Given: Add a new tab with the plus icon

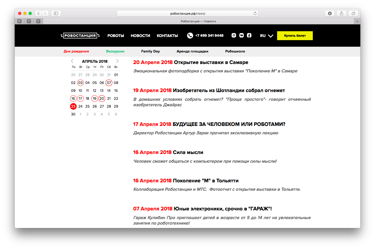Looking at the screenshot, I should [x=357, y=21].
